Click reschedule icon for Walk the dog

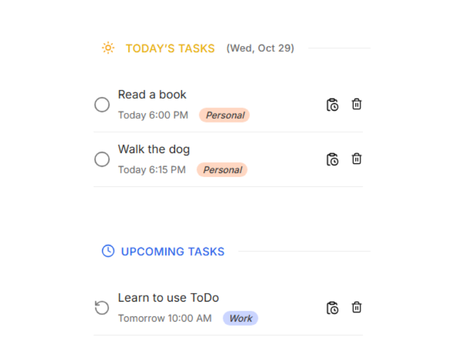coord(332,159)
